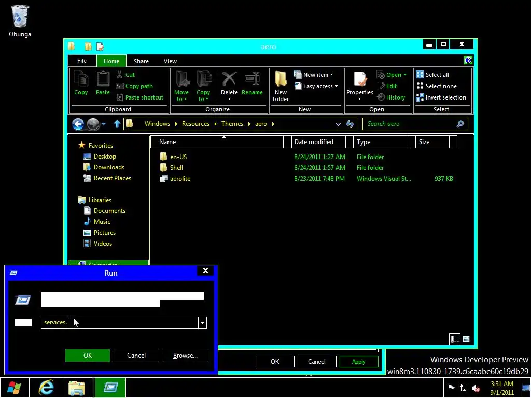
Task: Sort by Type column
Action: click(381, 142)
